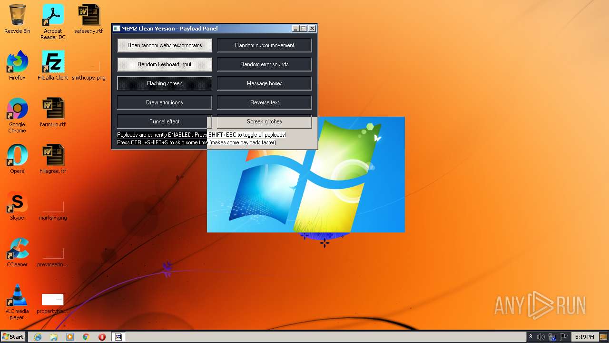This screenshot has height=343, width=609.
Task: Select the marksix.png file
Action: [x=53, y=211]
